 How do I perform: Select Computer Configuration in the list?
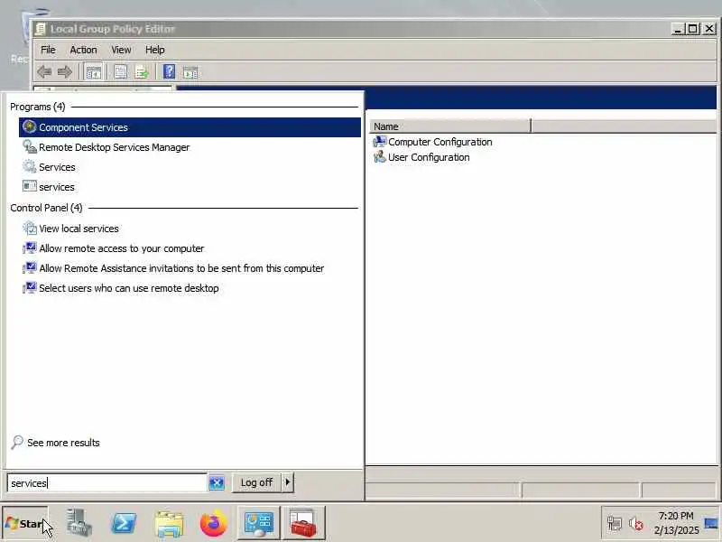(x=432, y=142)
